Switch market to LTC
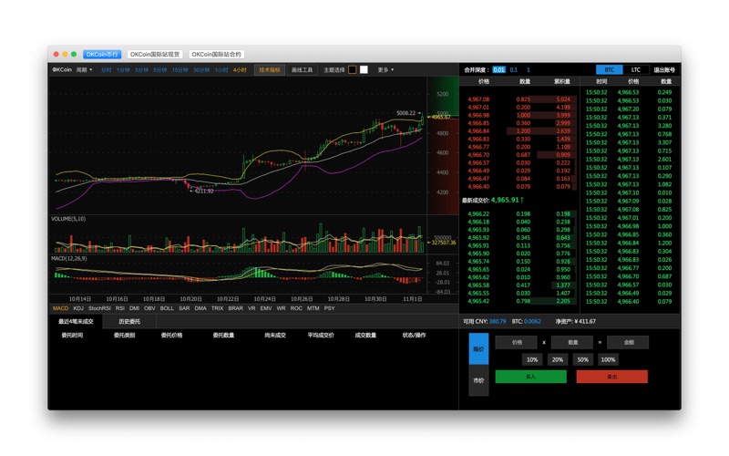Image resolution: width=729 pixels, height=456 pixels. point(635,70)
